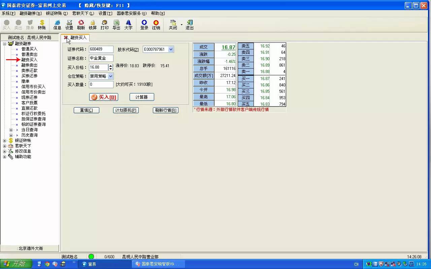
Task: Open the 融资融券 menu in menu bar
Action: (x=31, y=13)
